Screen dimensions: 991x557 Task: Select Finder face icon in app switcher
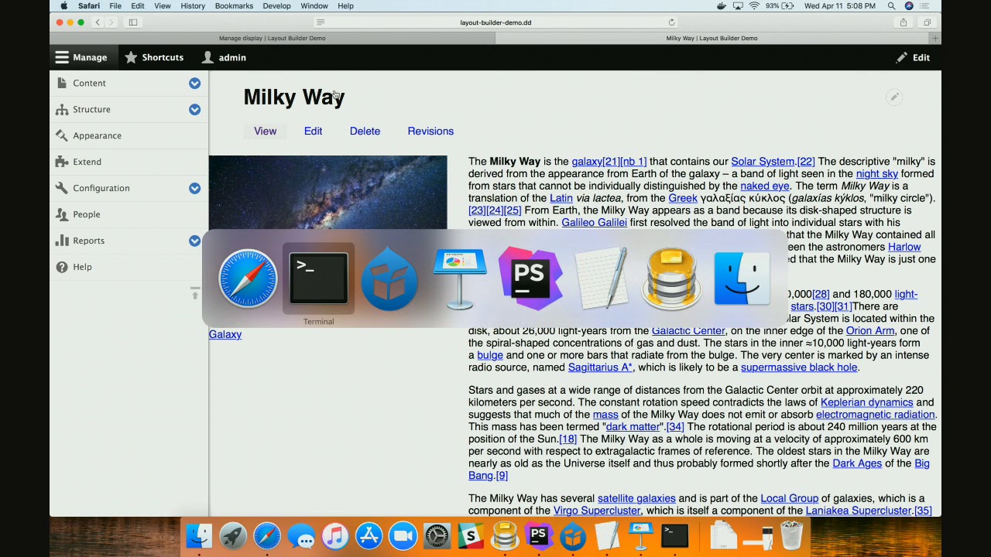coord(742,278)
